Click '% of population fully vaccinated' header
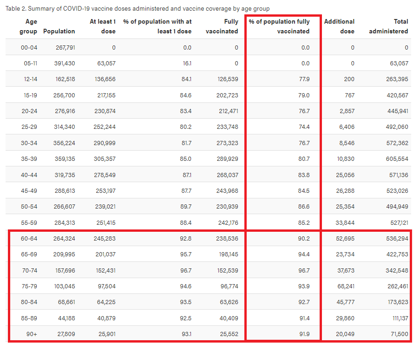 tap(279, 26)
